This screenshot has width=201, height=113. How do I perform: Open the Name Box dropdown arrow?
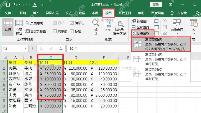(26, 49)
